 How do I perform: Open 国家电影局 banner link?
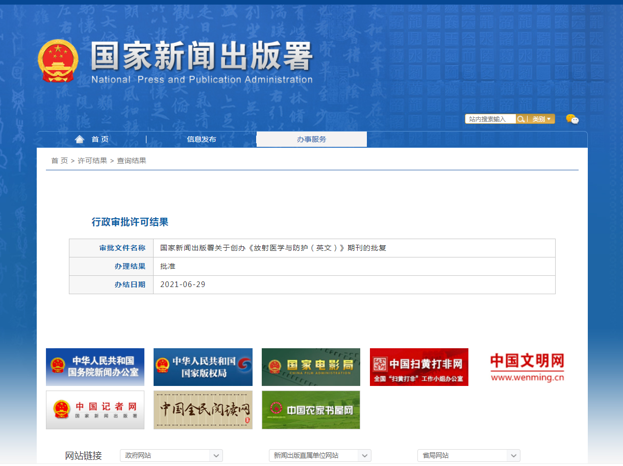point(311,367)
